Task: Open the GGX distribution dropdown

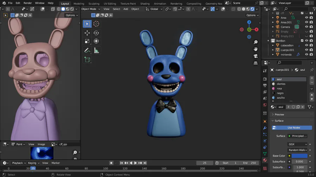Action: (x=297, y=144)
